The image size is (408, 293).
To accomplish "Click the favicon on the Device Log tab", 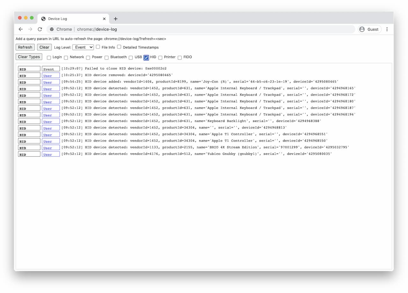I will [43, 18].
